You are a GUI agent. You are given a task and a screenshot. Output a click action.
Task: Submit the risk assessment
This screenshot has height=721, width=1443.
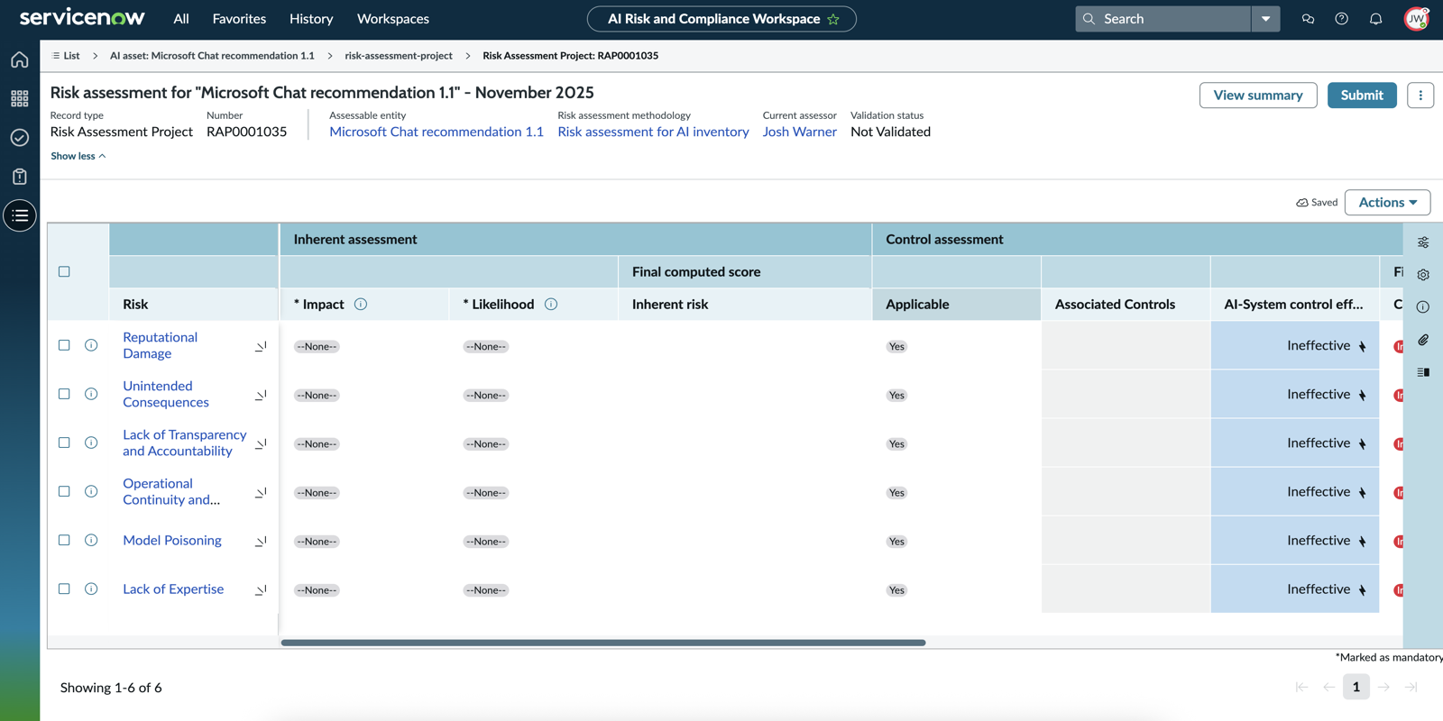click(1362, 96)
